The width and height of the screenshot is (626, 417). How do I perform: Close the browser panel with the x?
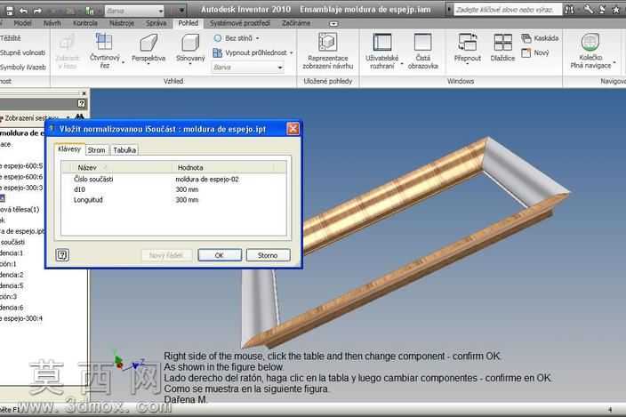pos(84,93)
